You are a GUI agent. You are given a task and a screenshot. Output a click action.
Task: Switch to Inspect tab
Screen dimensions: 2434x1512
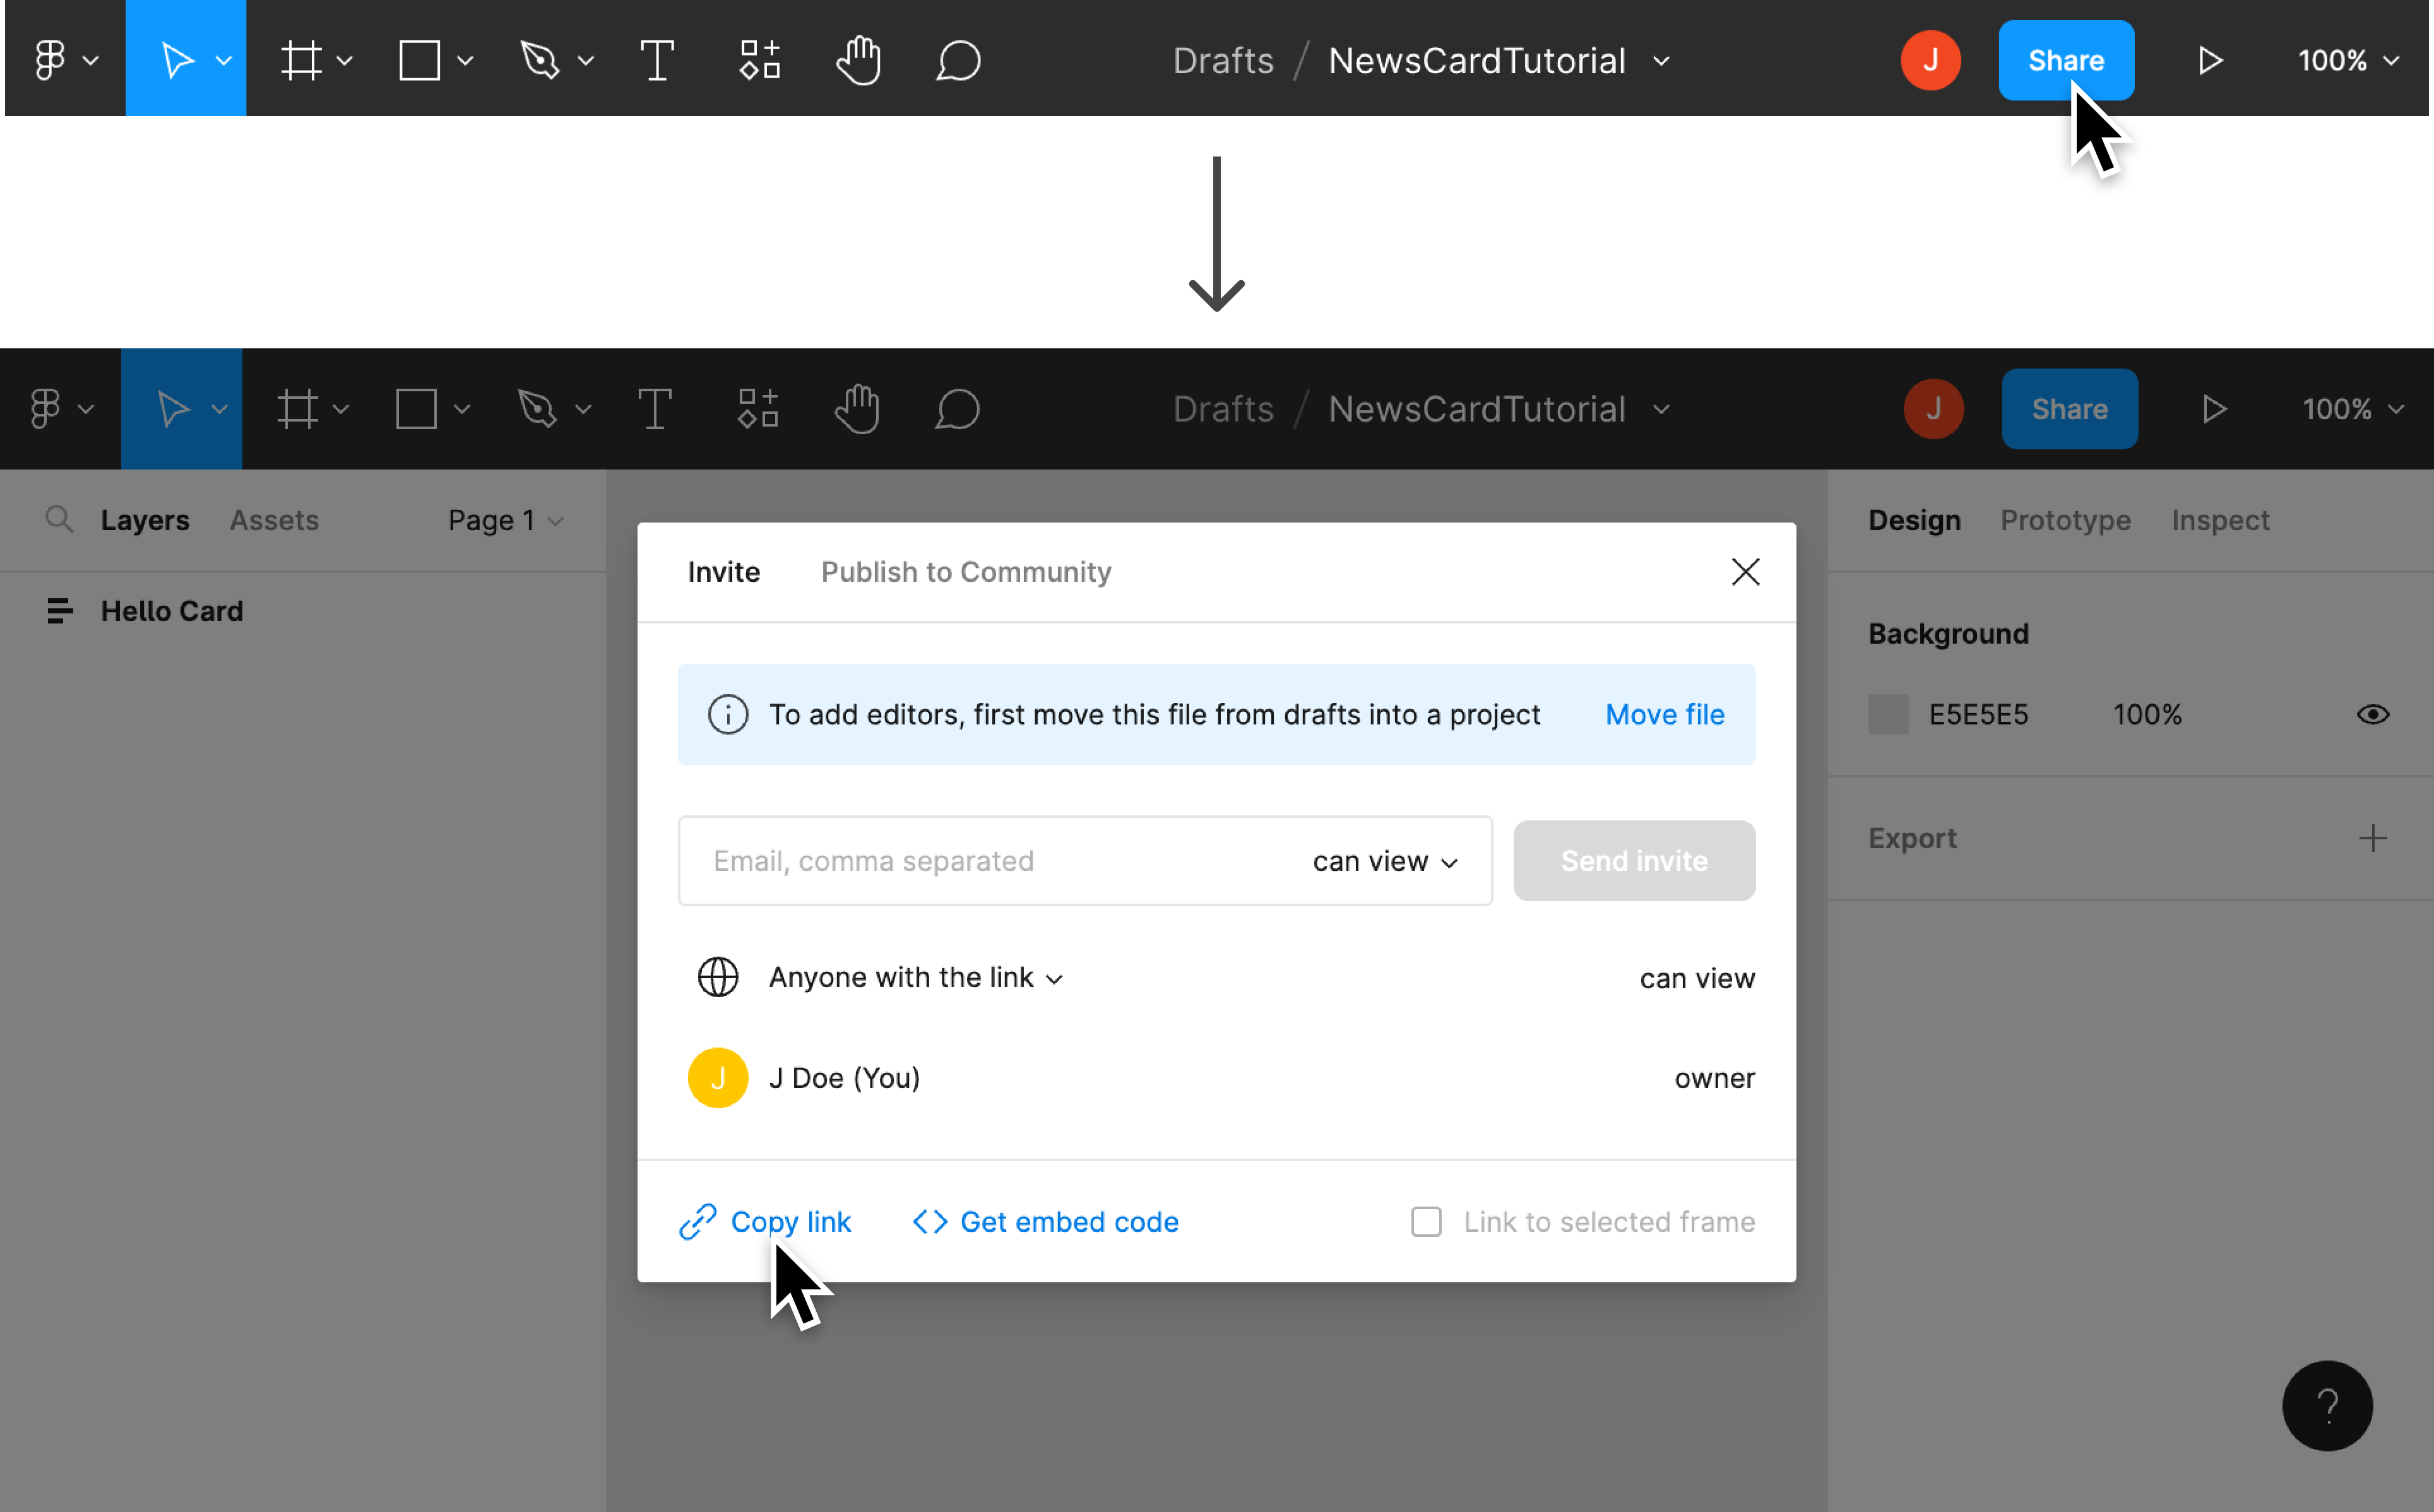coord(2219,519)
